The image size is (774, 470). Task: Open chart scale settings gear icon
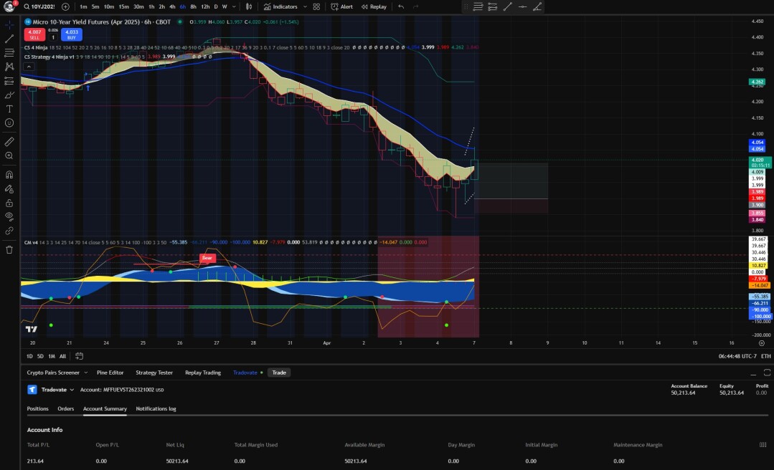pos(762,342)
